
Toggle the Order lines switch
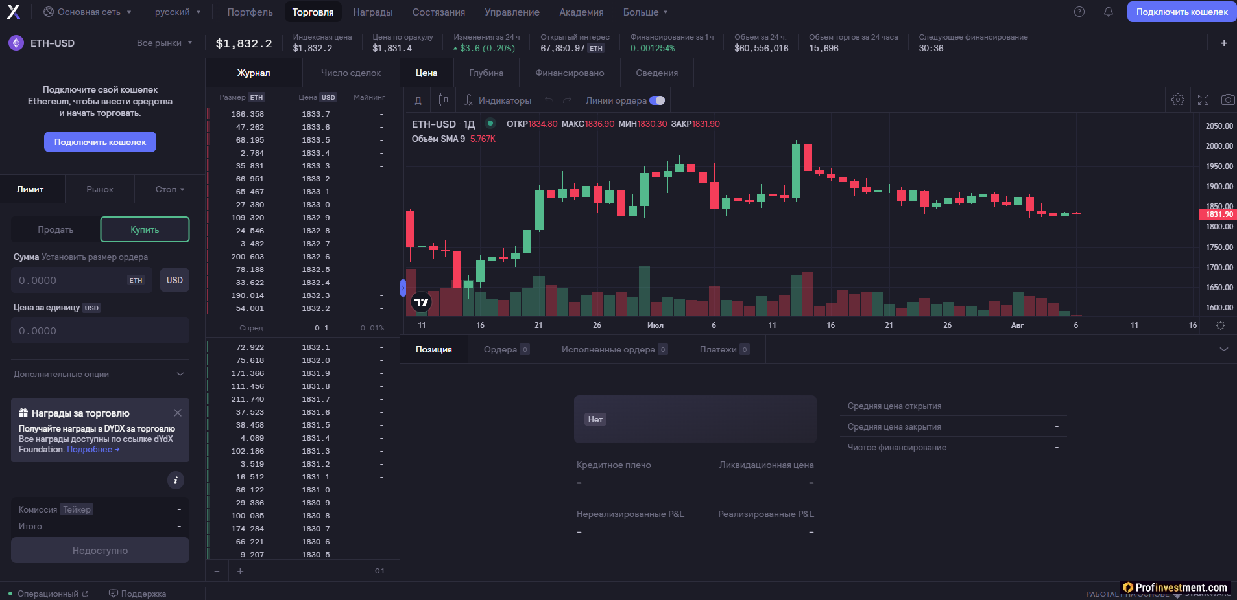657,100
